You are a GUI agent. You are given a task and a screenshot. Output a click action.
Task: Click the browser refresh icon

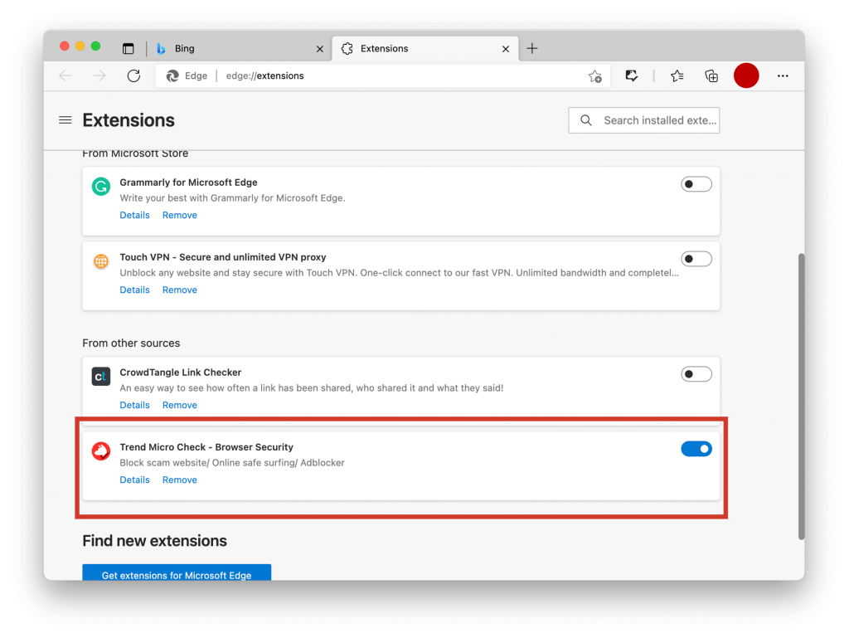pyautogui.click(x=133, y=75)
